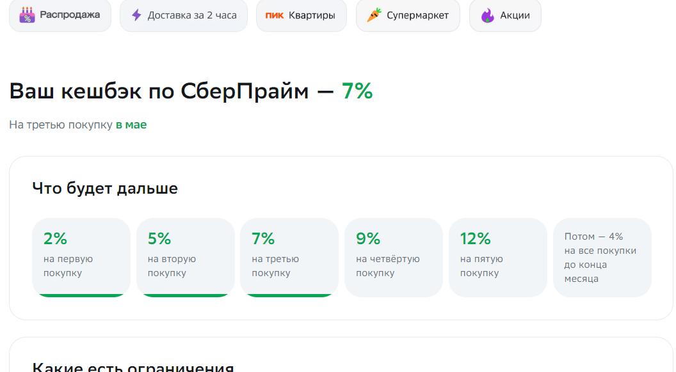Select the 5% second purchase card
The image size is (676, 372).
186,258
